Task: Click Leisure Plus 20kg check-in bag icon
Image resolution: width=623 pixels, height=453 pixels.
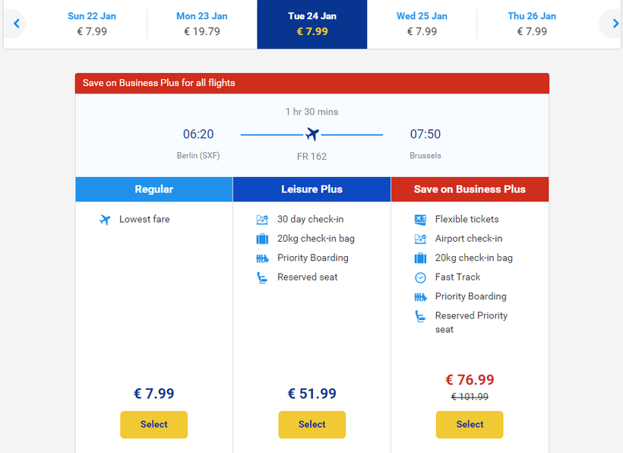Action: coord(262,239)
